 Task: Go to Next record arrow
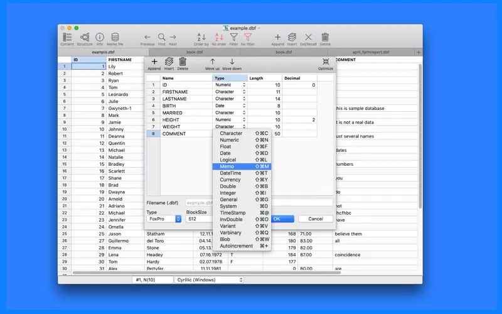click(173, 37)
